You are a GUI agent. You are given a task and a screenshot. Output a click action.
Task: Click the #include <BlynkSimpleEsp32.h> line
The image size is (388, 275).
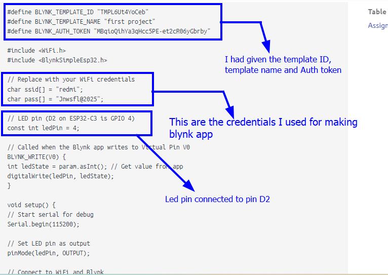pyautogui.click(x=57, y=60)
